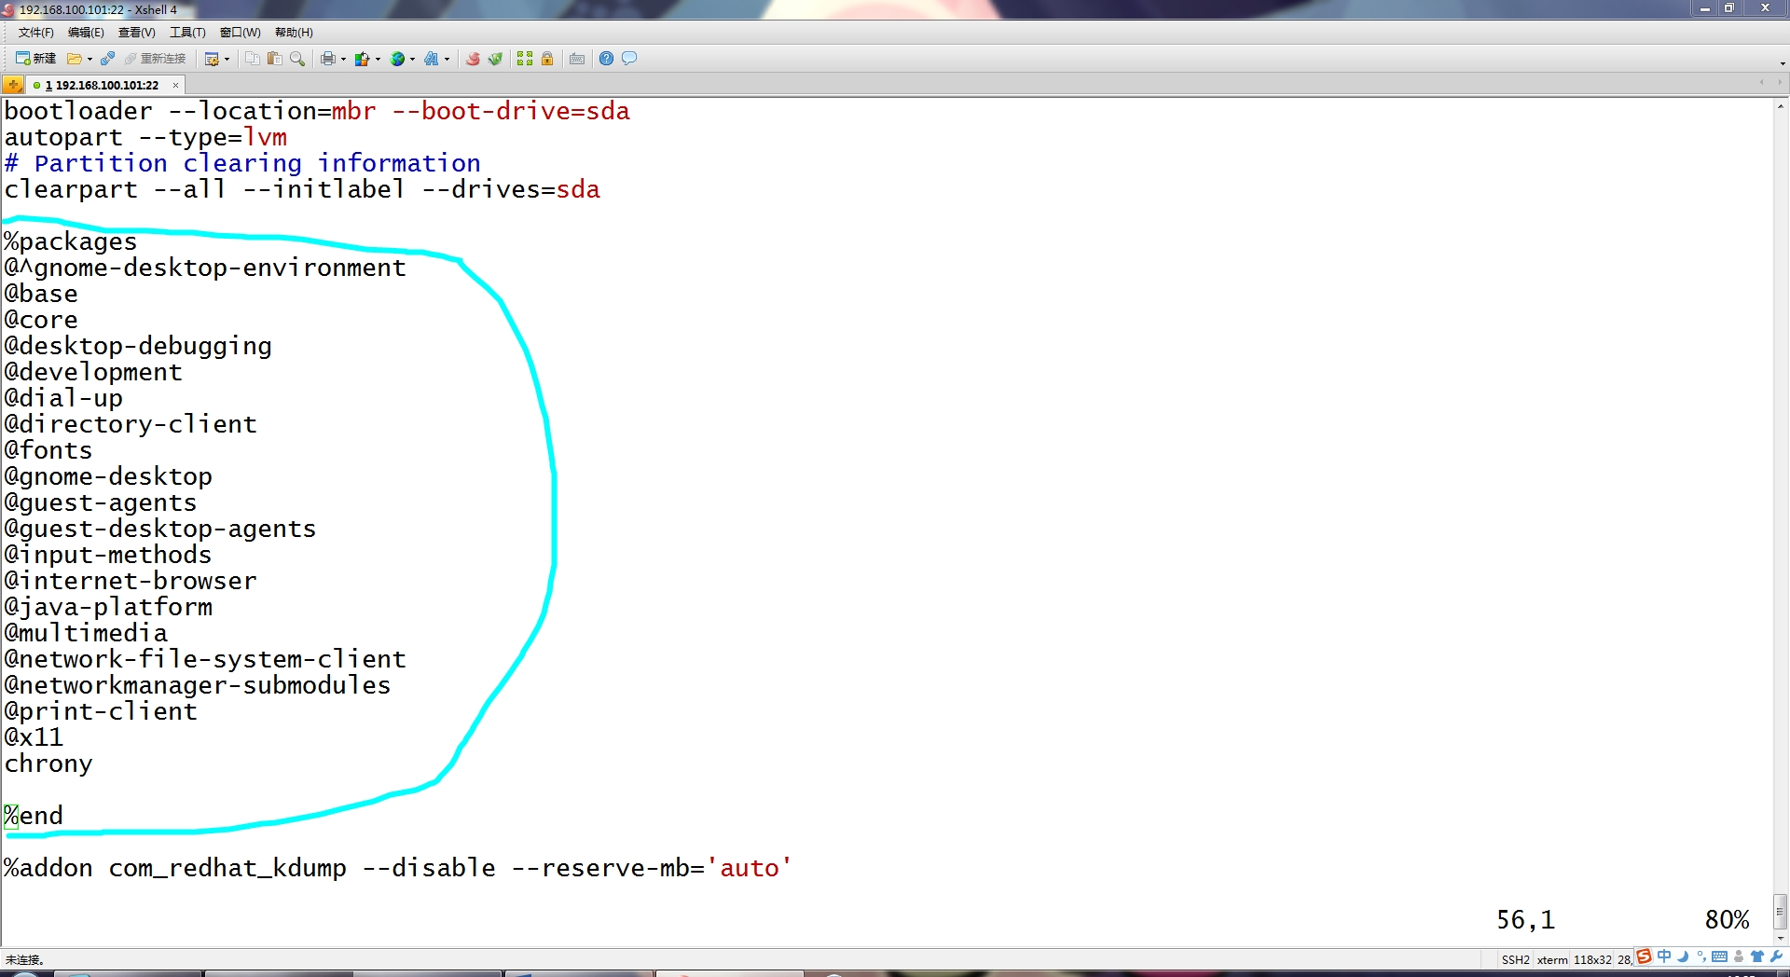Expand the print dropdown arrow
The width and height of the screenshot is (1790, 977).
click(x=343, y=59)
